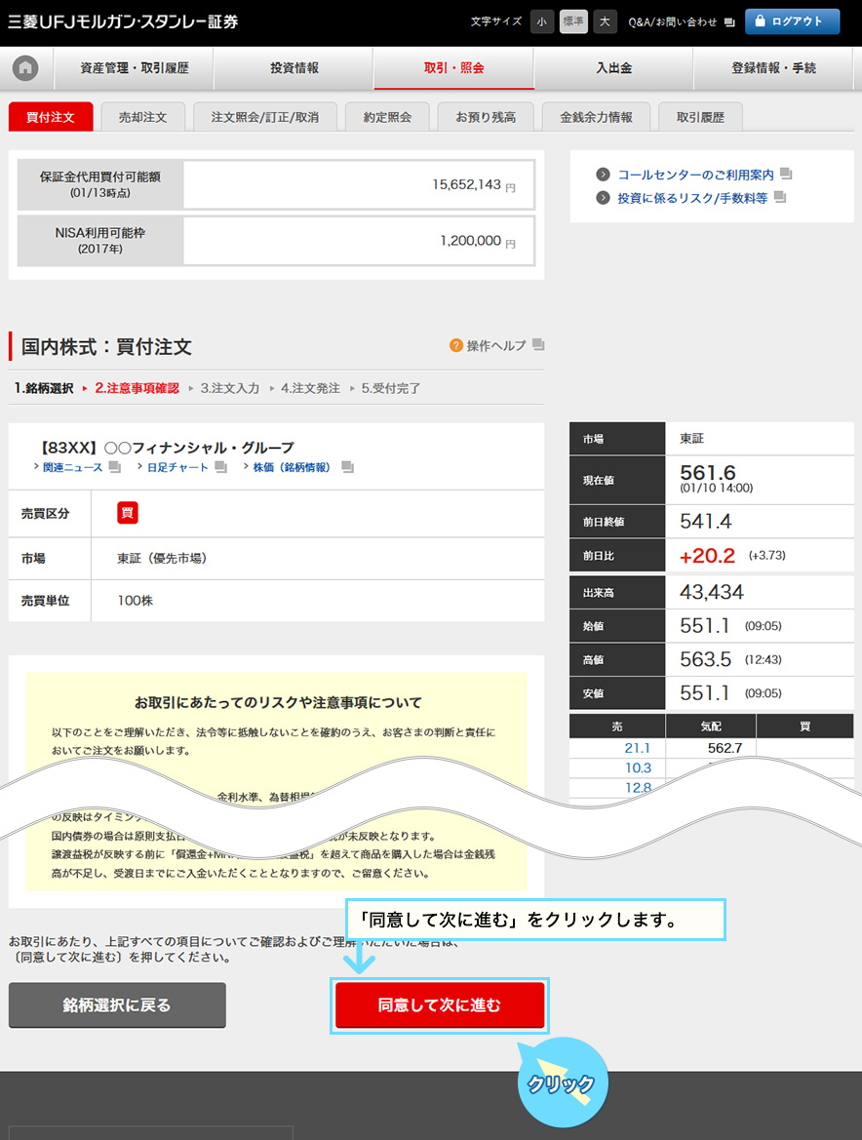Image resolution: width=862 pixels, height=1140 pixels.
Task: Click the NISA available amount 1,200,000
Action: [x=470, y=241]
